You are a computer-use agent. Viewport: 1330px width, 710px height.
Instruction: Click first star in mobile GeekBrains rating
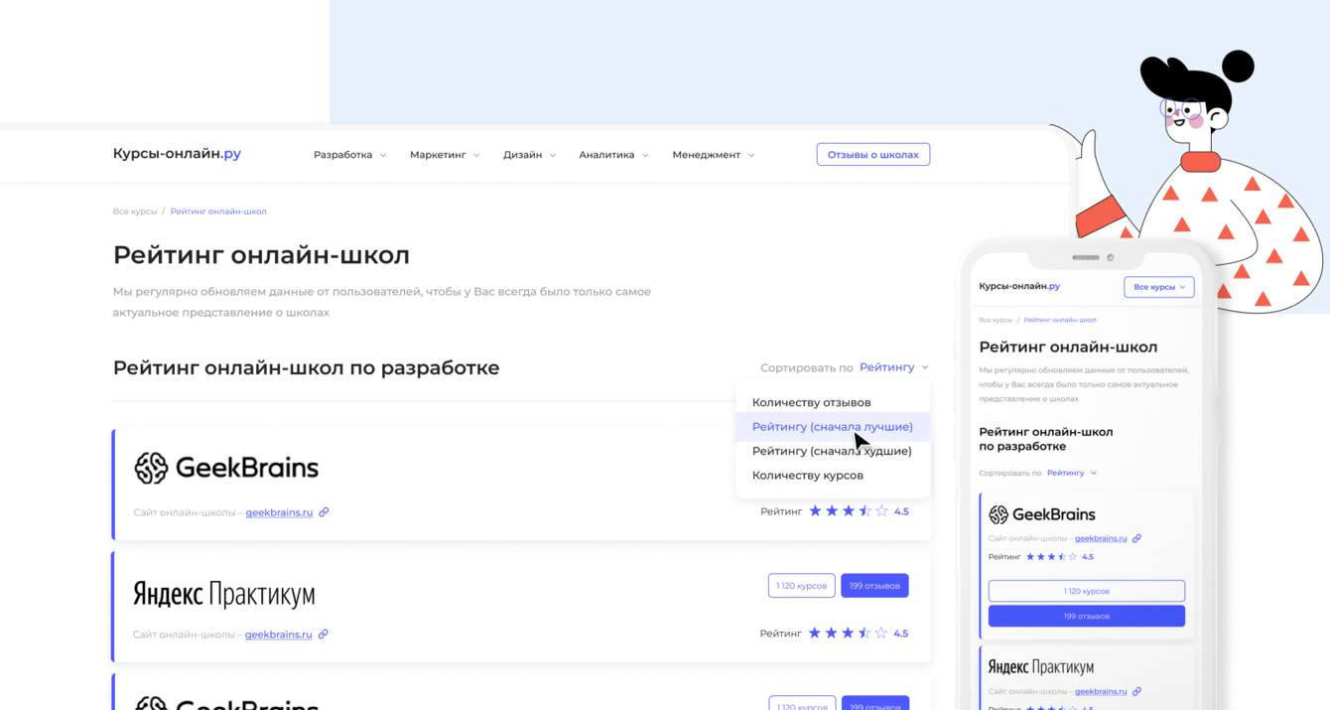tap(1030, 557)
